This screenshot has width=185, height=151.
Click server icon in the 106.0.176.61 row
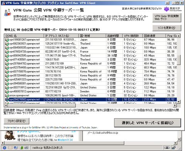pos(7,60)
